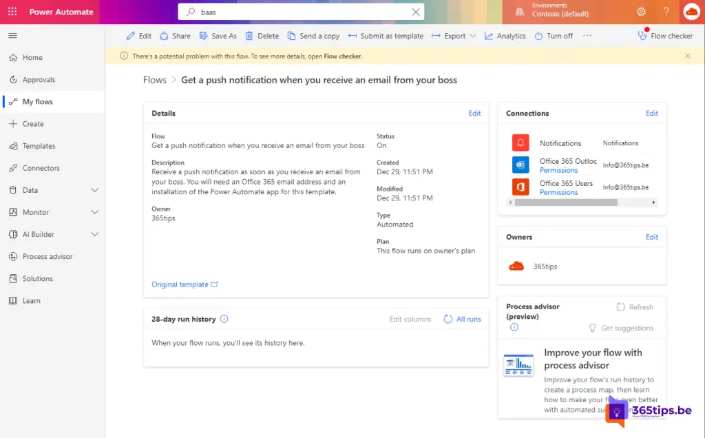Dismiss the yellow warning banner
Image resolution: width=705 pixels, height=438 pixels.
click(687, 56)
